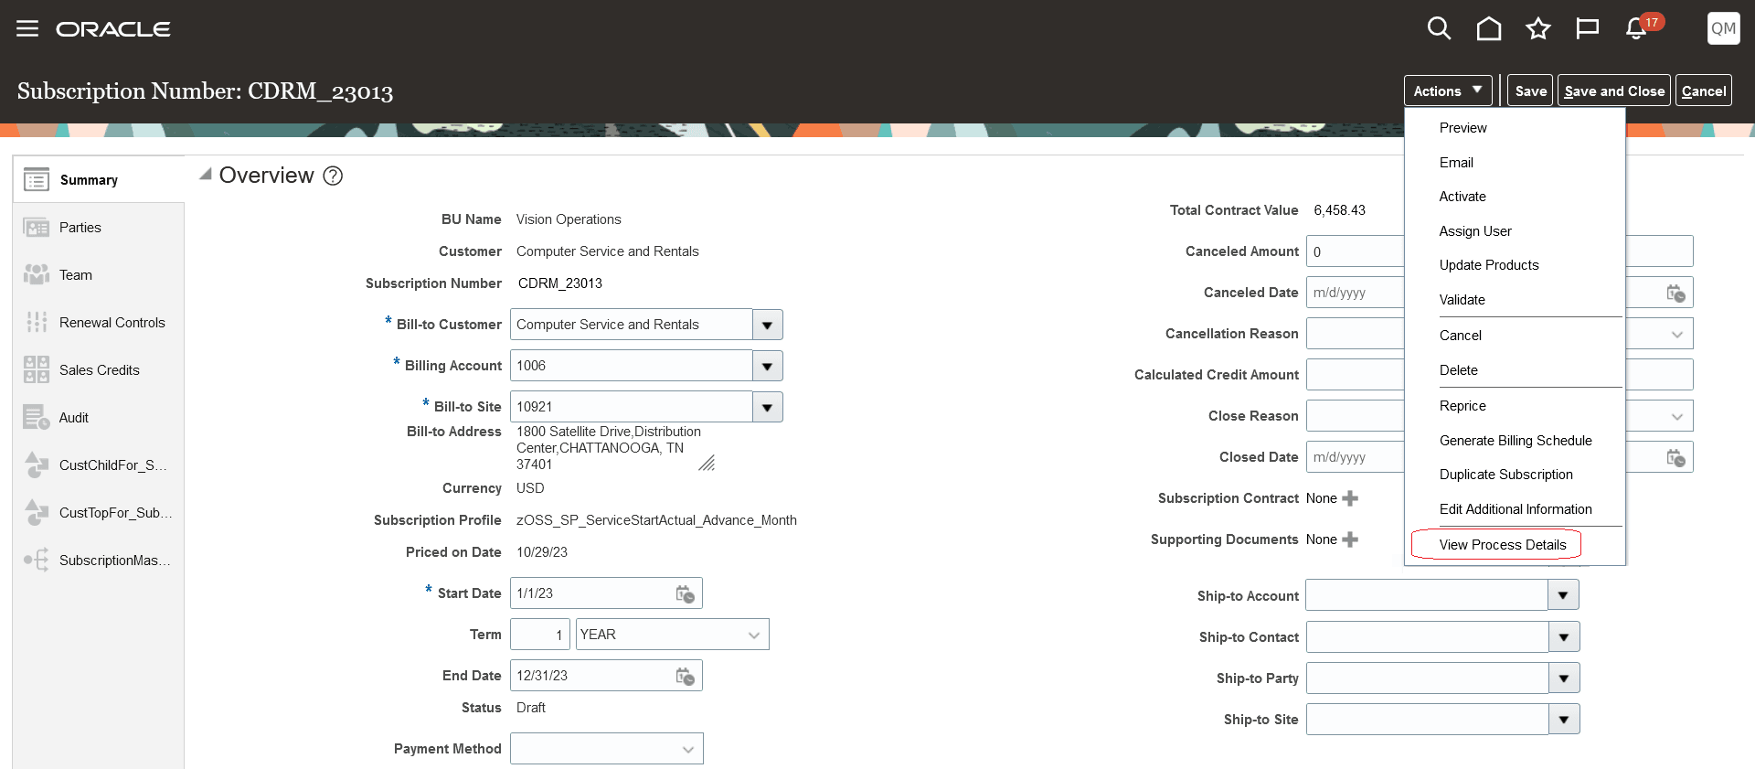Click into the Term number field
The width and height of the screenshot is (1755, 769).
tap(540, 635)
